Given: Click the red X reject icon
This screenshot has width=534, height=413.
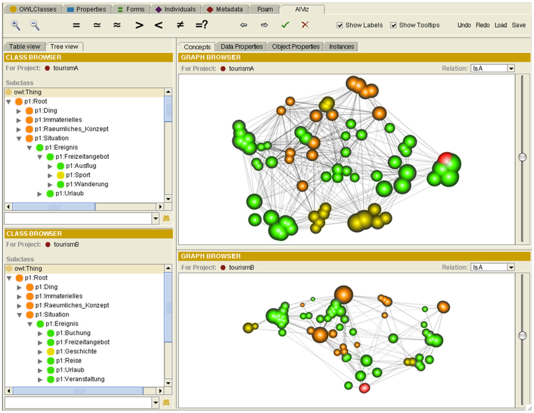Looking at the screenshot, I should point(305,25).
